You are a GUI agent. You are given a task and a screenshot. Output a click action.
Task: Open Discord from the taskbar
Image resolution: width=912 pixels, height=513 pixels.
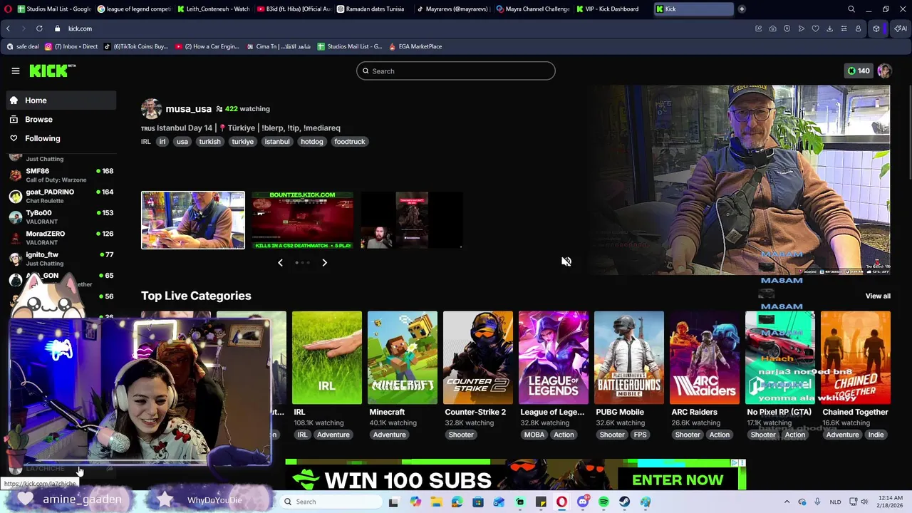(x=582, y=502)
